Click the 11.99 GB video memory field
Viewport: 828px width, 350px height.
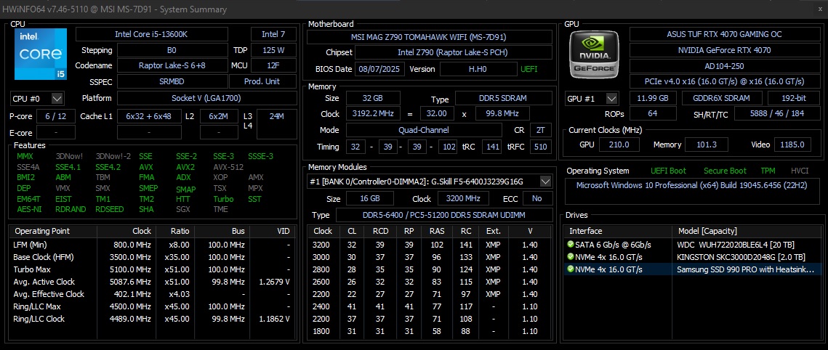coord(653,99)
